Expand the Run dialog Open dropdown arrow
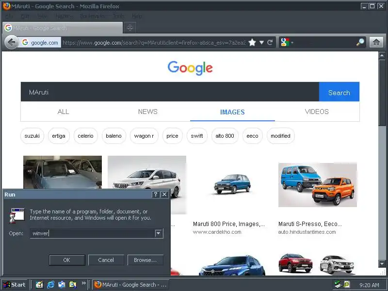The height and width of the screenshot is (291, 388). point(159,233)
